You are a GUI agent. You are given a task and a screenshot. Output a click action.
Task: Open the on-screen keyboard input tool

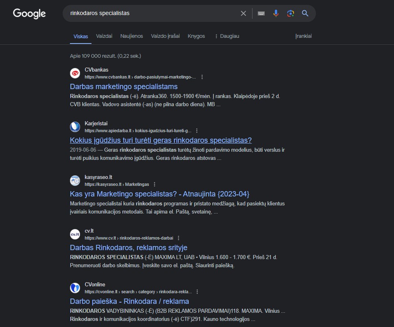pyautogui.click(x=261, y=13)
